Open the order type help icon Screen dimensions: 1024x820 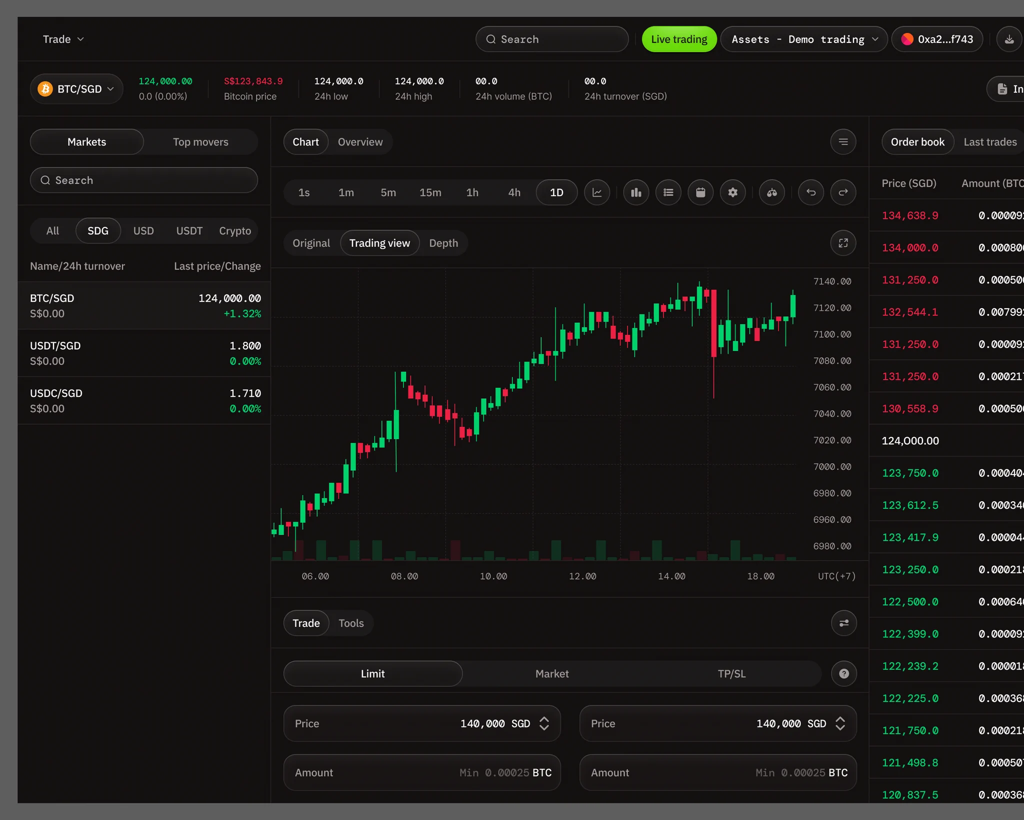coord(844,674)
